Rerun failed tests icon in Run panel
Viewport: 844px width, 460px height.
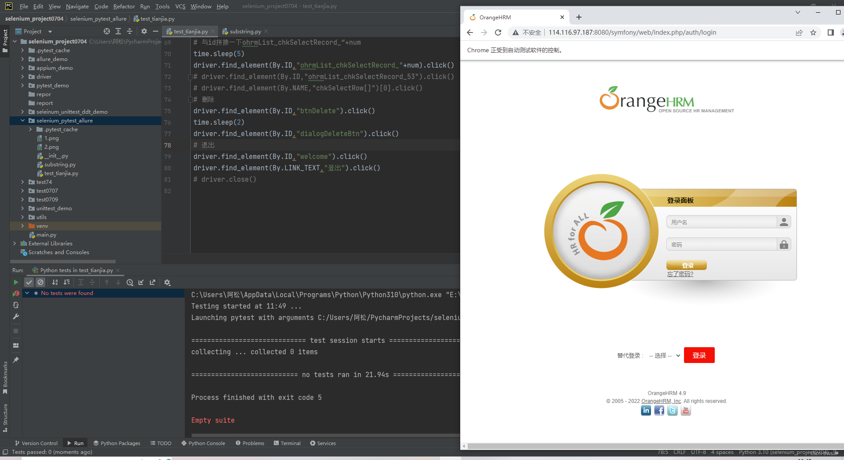(x=16, y=293)
